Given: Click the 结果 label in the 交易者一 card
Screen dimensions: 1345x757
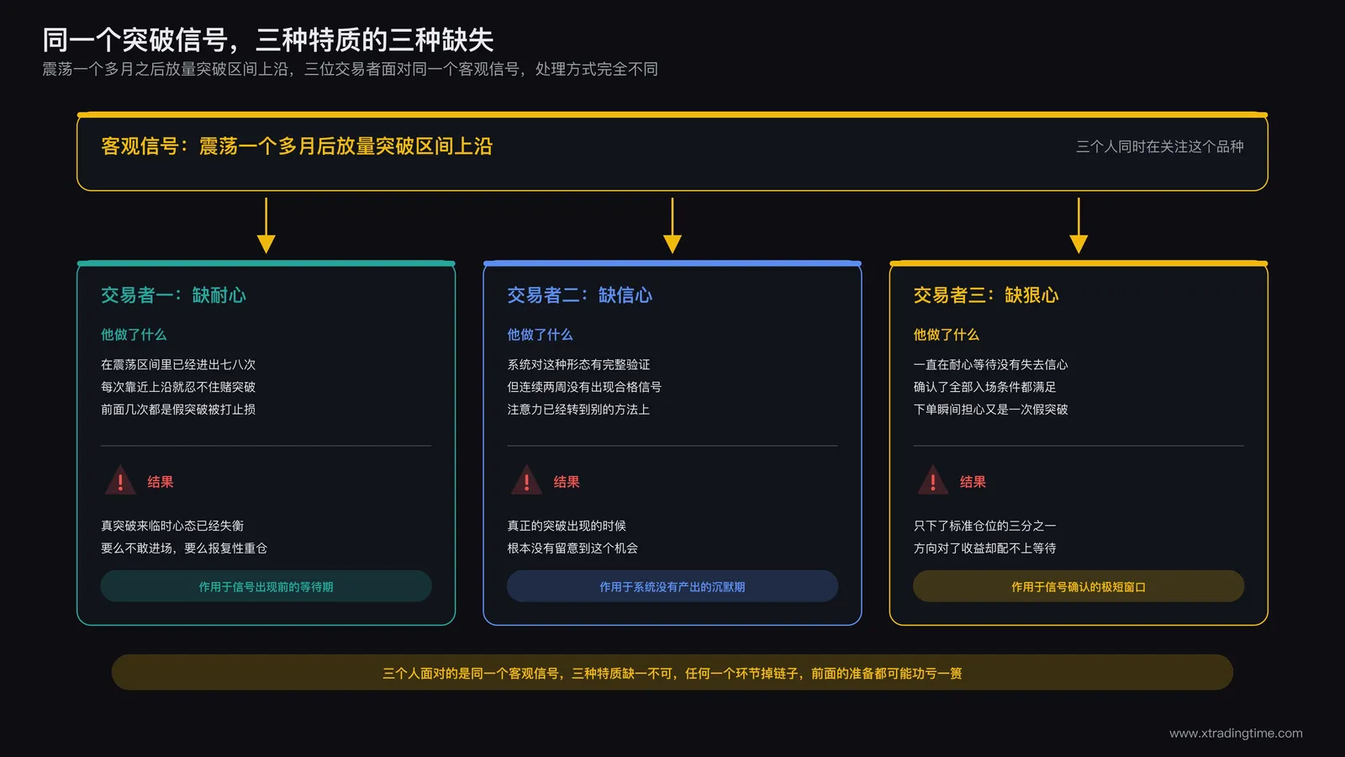Looking at the screenshot, I should 161,482.
